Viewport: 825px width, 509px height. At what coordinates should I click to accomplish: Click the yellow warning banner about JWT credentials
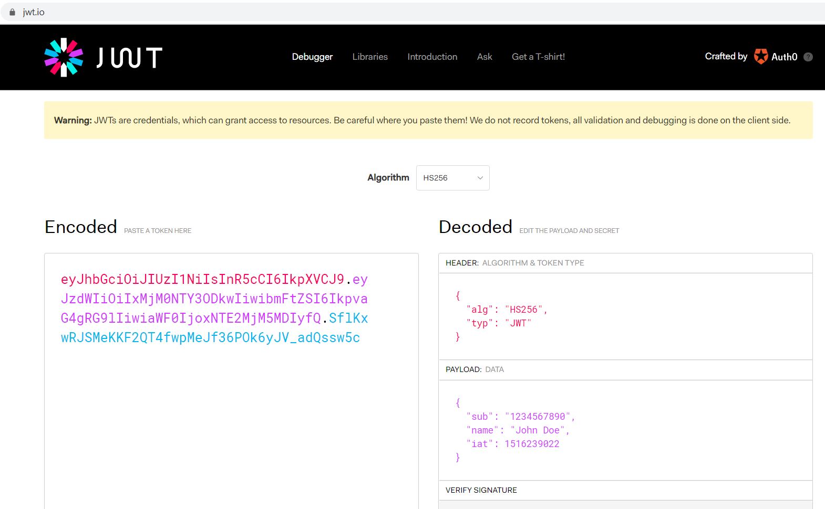428,120
